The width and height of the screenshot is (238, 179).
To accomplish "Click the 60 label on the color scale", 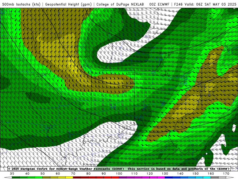I will tap(58, 174).
